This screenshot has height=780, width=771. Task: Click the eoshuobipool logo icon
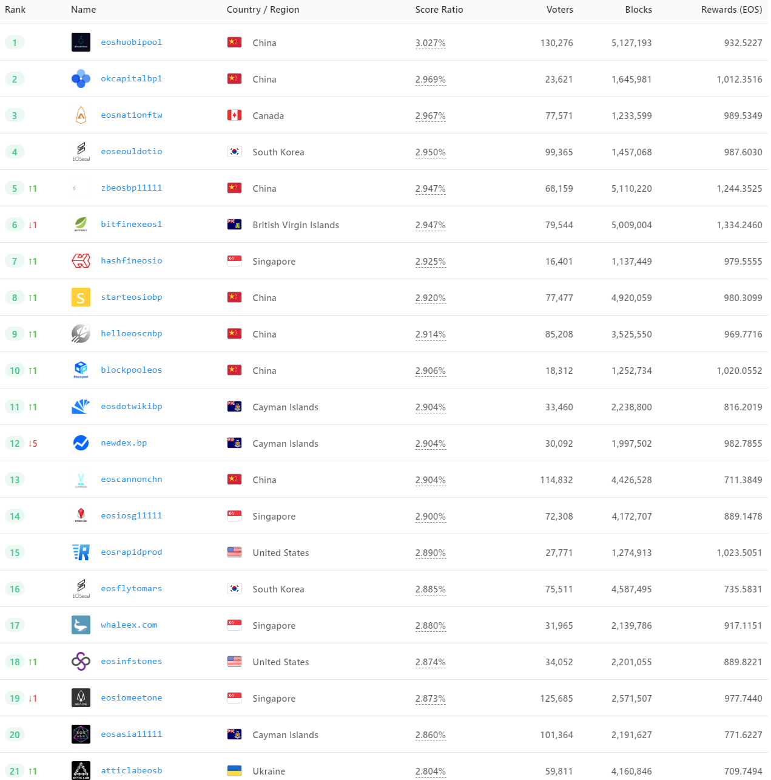point(81,42)
